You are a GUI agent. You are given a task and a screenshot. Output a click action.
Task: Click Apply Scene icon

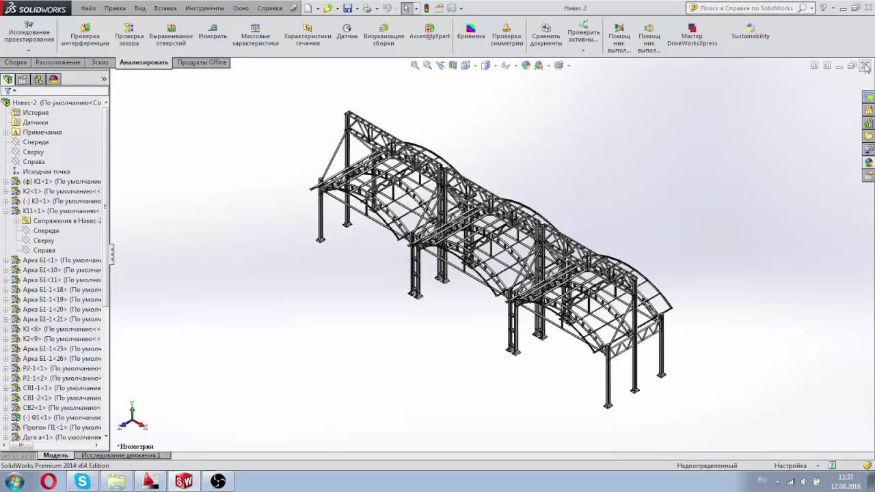pos(539,65)
